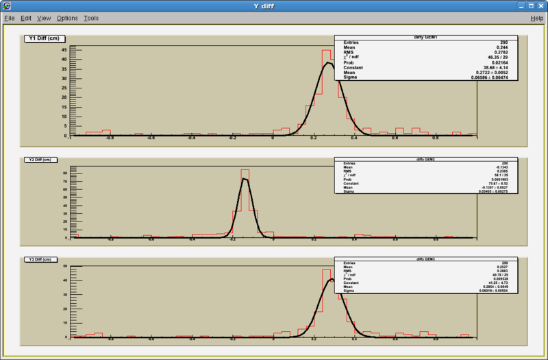Minimize the Y diff window
Screen dimensions: 548x360
click(x=521, y=6)
